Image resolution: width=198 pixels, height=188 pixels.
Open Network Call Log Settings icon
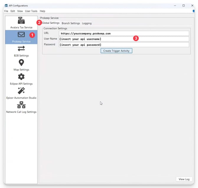[21, 105]
